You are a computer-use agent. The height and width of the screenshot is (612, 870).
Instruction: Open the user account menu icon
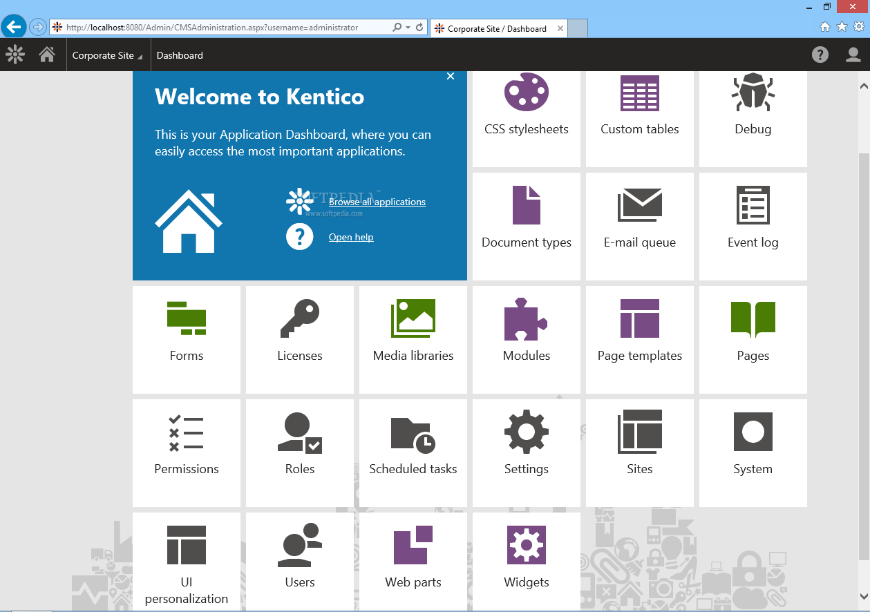point(854,55)
